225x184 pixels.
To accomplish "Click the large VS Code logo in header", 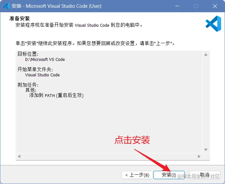I will 213,24.
